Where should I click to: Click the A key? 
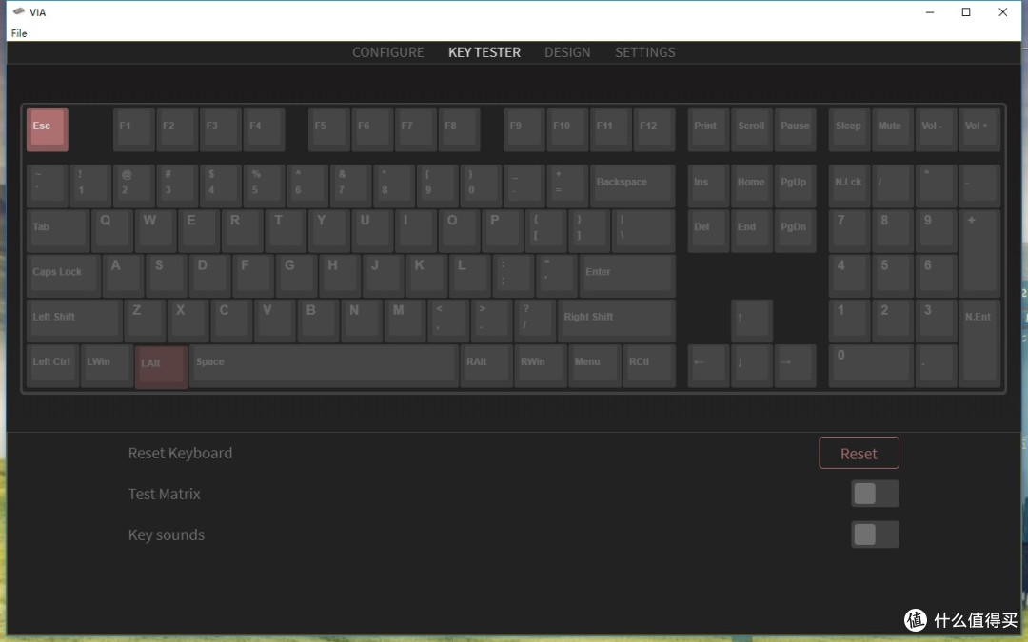(123, 276)
